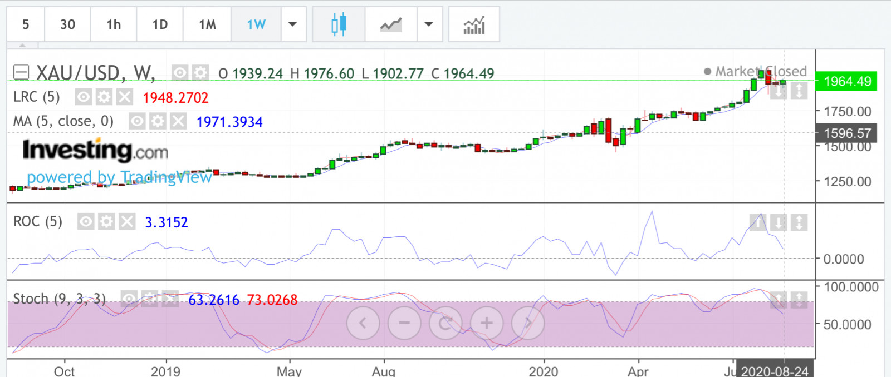Move main price pane down

(x=779, y=90)
